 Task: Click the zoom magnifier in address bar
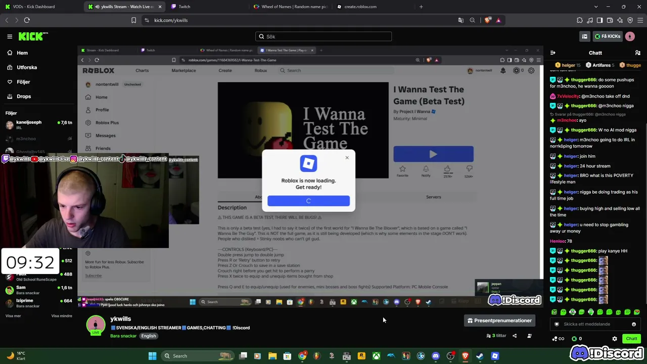[472, 20]
